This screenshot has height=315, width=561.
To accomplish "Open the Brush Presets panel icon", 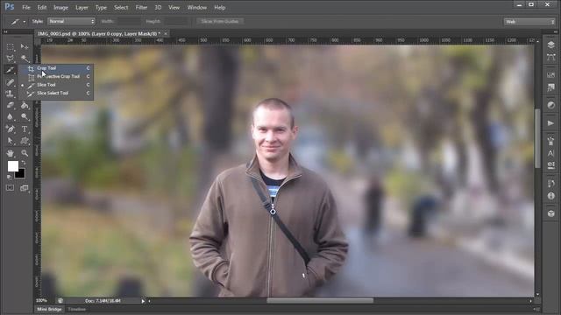I will click(x=550, y=141).
